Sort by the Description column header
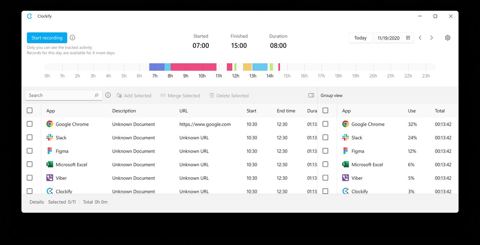 coord(124,111)
